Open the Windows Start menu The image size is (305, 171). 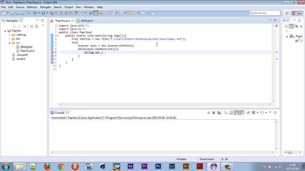click(x=6, y=167)
